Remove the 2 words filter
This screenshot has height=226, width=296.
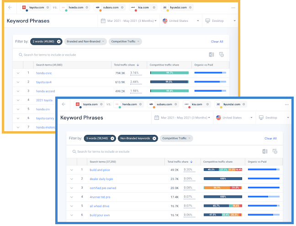(x=59, y=41)
